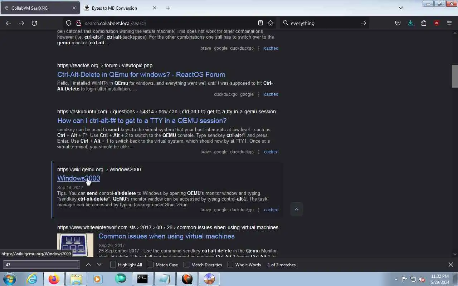Open more options dots for Windows2000 result
458x286 pixels.
259,210
